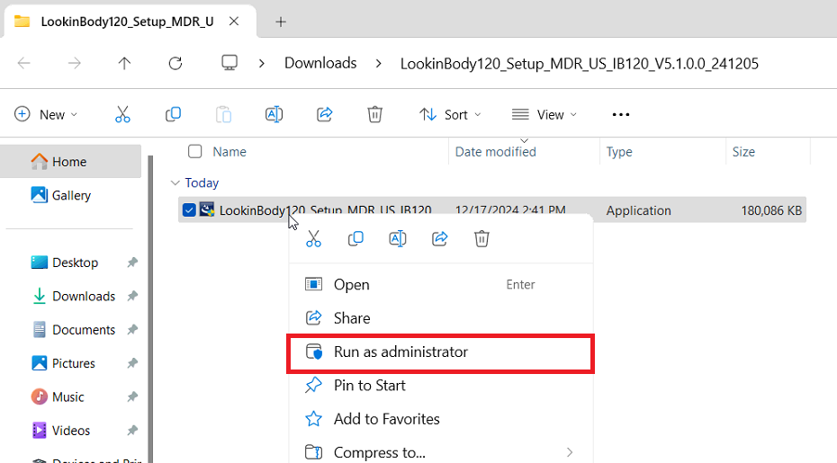Click Rename icon in context menu

(x=398, y=238)
